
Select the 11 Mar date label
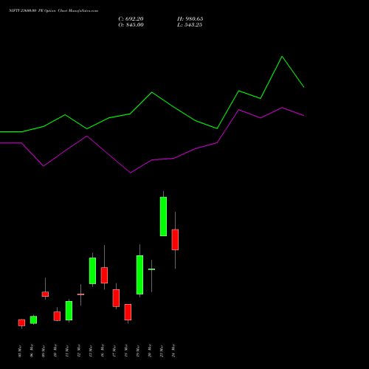67,351
